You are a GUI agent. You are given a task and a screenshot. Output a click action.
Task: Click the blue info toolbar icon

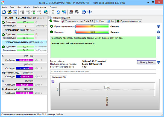tap(89, 12)
